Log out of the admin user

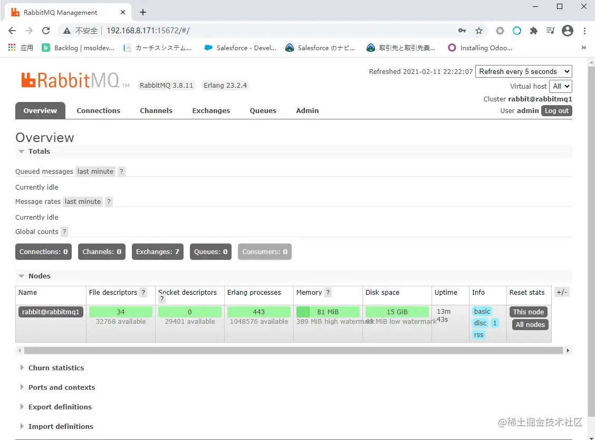tap(556, 110)
